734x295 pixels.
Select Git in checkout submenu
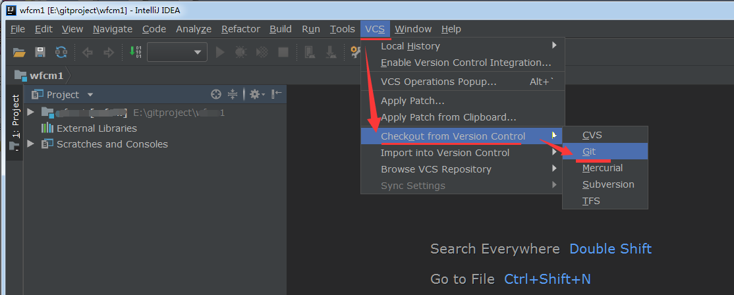tap(606, 151)
